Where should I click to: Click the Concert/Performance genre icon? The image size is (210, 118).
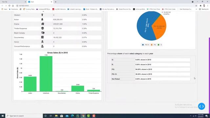[42, 46]
